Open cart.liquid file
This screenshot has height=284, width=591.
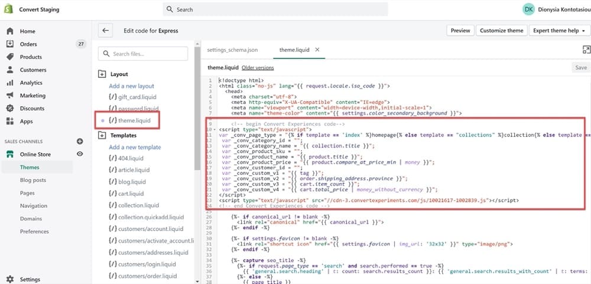(126, 194)
